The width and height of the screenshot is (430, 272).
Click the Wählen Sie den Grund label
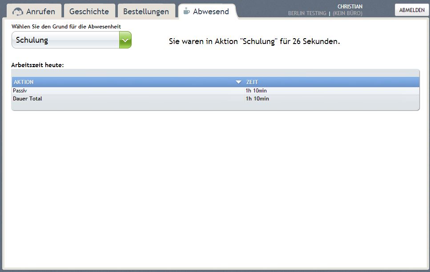pos(66,27)
